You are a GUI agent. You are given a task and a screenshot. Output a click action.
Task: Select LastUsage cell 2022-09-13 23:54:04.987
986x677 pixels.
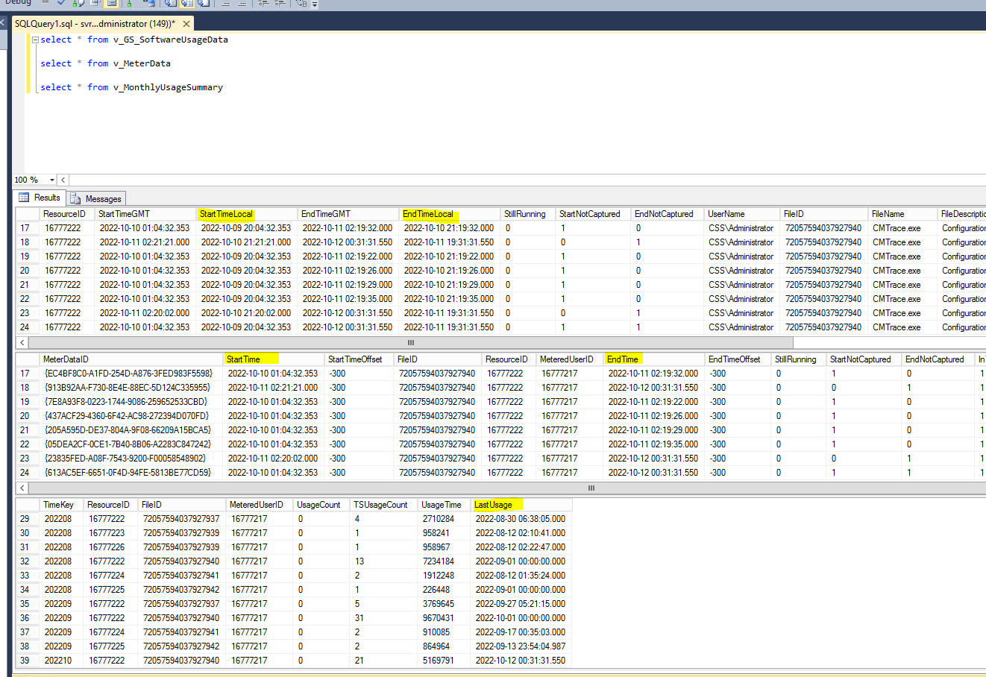(521, 646)
